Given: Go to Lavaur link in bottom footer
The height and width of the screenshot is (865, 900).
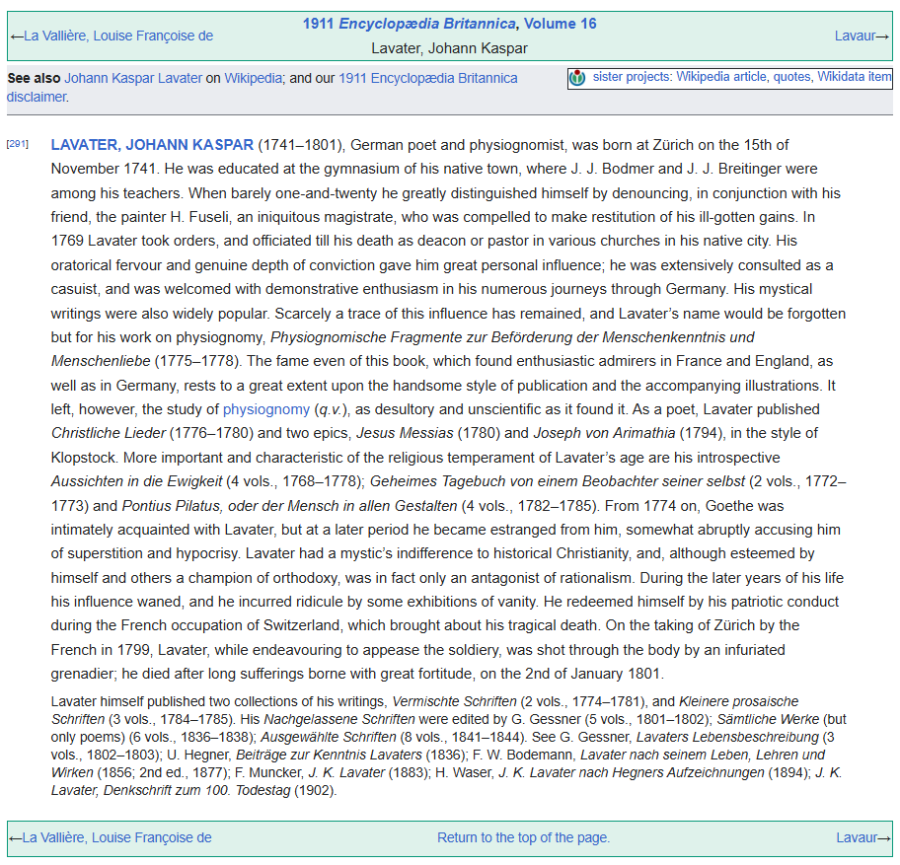Looking at the screenshot, I should pos(857,837).
